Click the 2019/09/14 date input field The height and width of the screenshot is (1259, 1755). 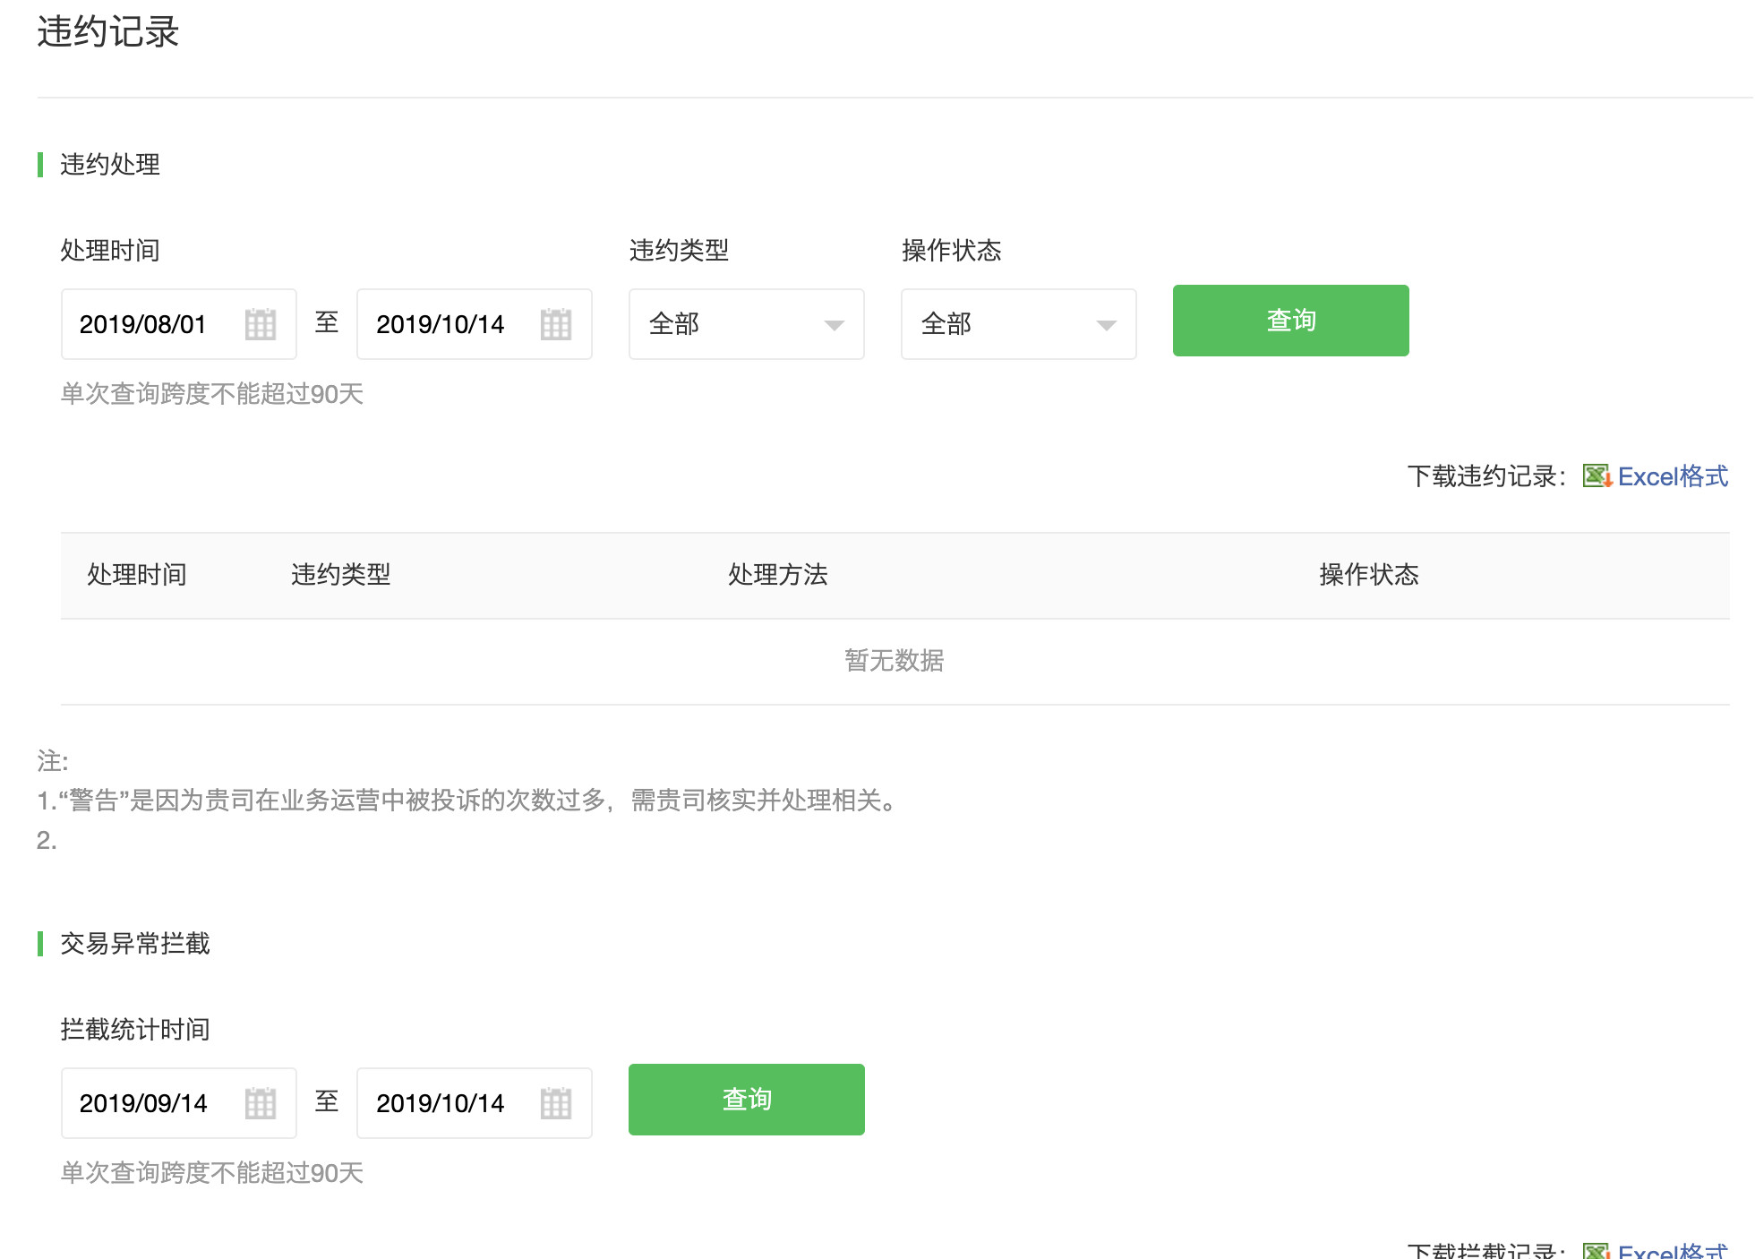pyautogui.click(x=179, y=1103)
